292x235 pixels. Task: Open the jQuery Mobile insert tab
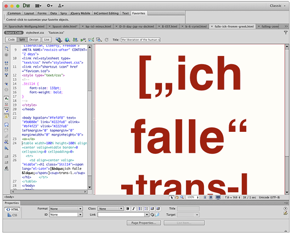pyautogui.click(x=80, y=13)
